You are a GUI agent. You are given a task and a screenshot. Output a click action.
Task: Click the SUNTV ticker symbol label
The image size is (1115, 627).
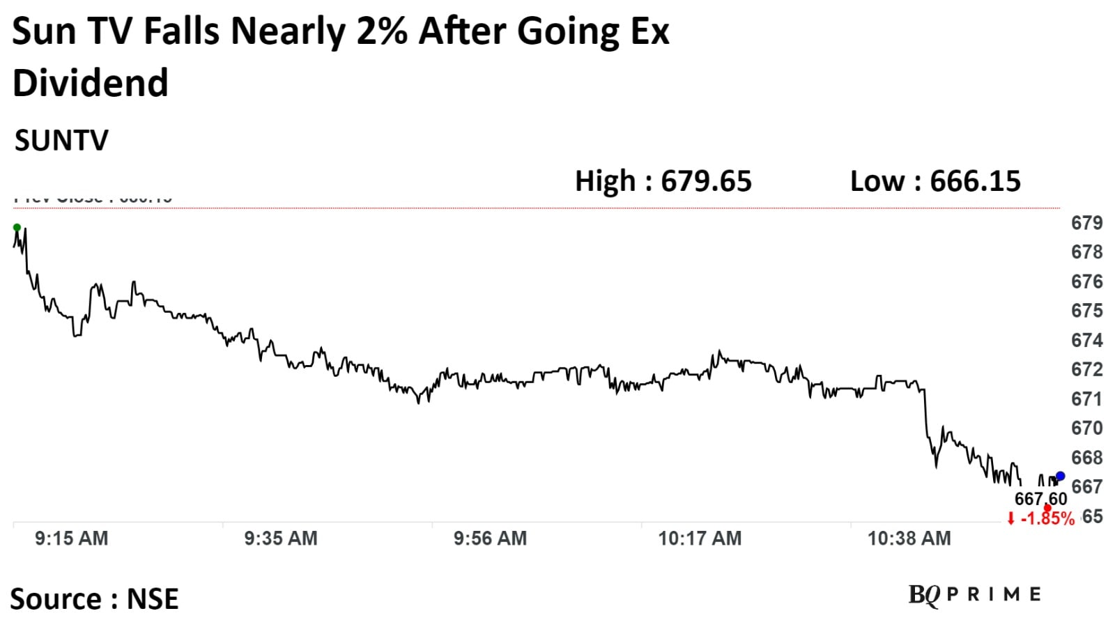(x=61, y=141)
